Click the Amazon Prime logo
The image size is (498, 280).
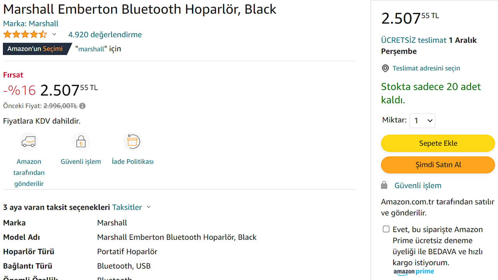pyautogui.click(x=413, y=271)
